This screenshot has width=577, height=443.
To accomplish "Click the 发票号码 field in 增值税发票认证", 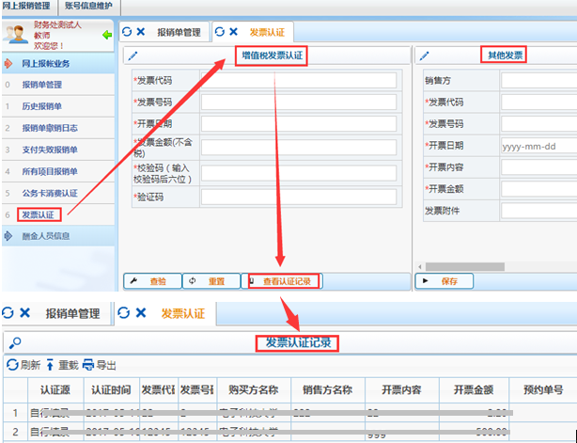I will [299, 102].
